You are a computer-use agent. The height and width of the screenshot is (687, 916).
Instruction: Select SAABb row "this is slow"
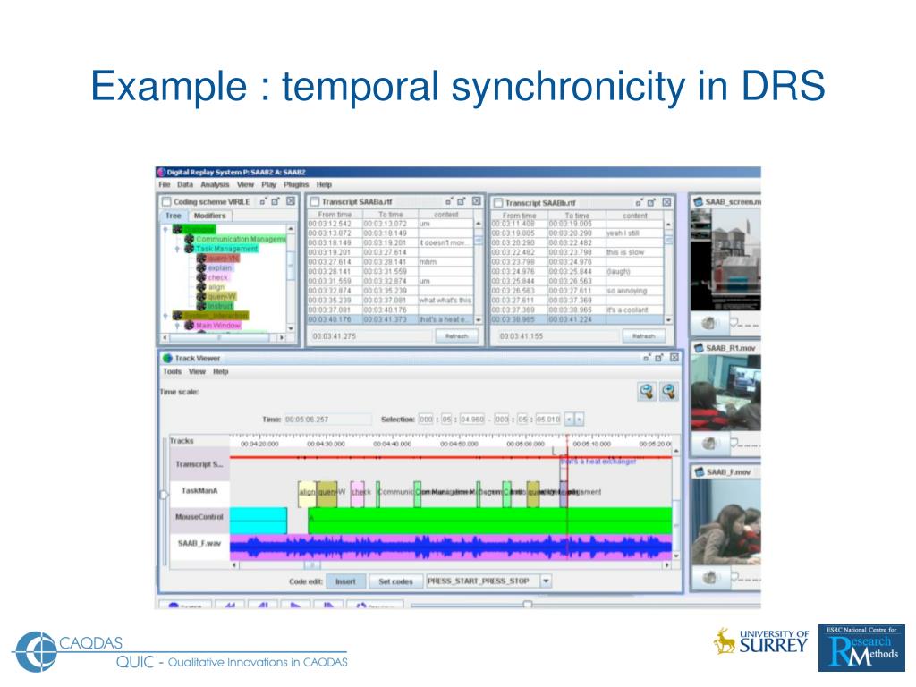[577, 252]
